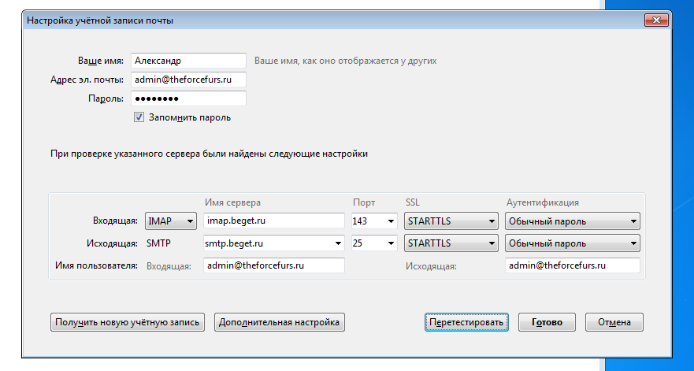Expand the smtp.beget.ru server name dropdown
The width and height of the screenshot is (694, 371).
338,243
